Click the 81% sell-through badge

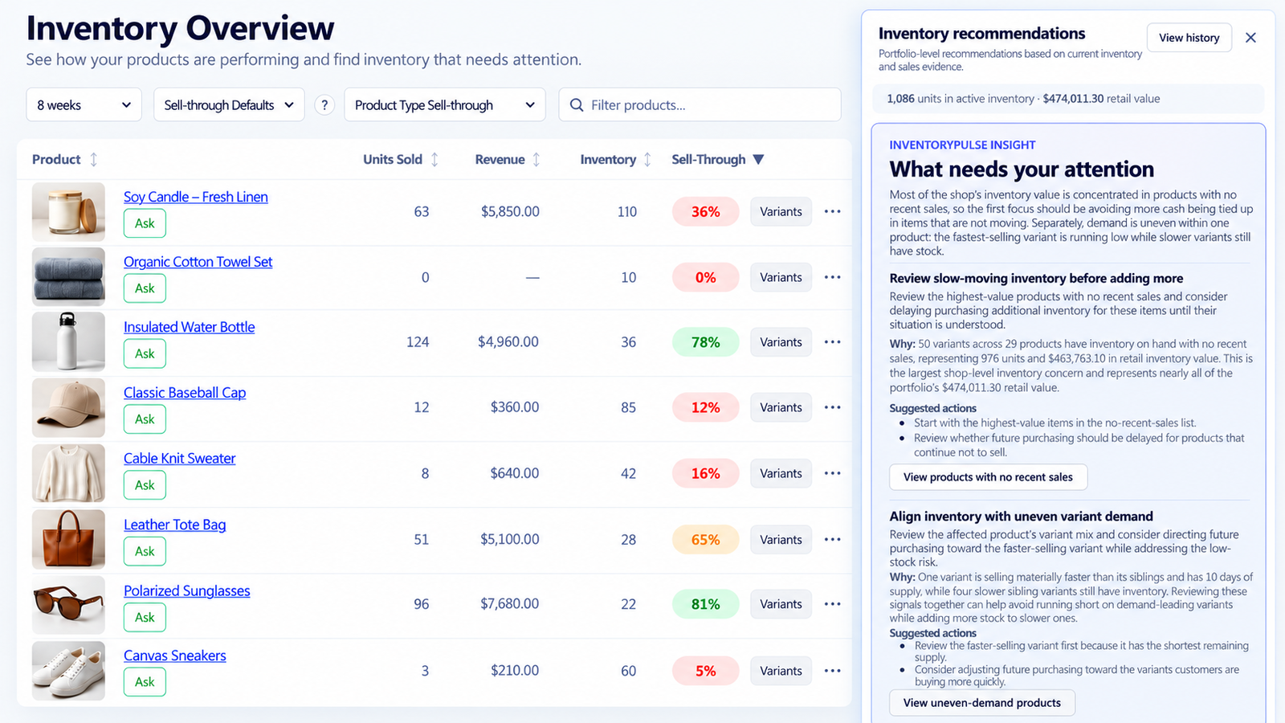705,604
